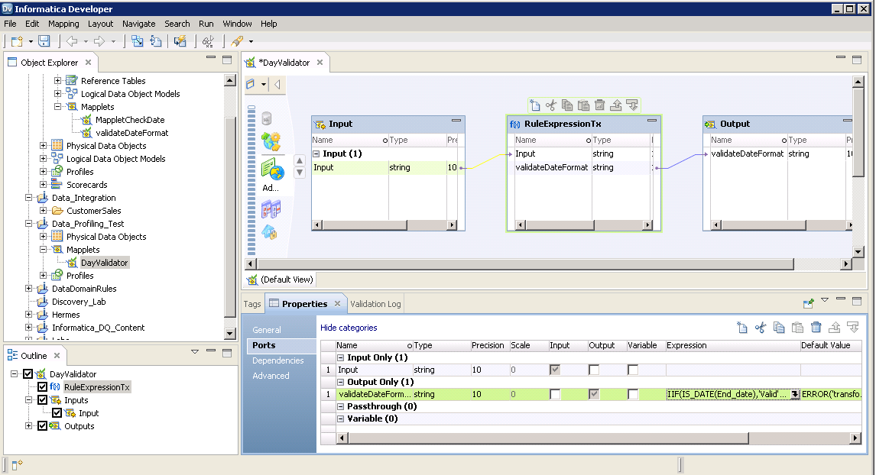Click scissors Cut icon in Properties toolbar
This screenshot has height=475, width=876.
pyautogui.click(x=761, y=328)
